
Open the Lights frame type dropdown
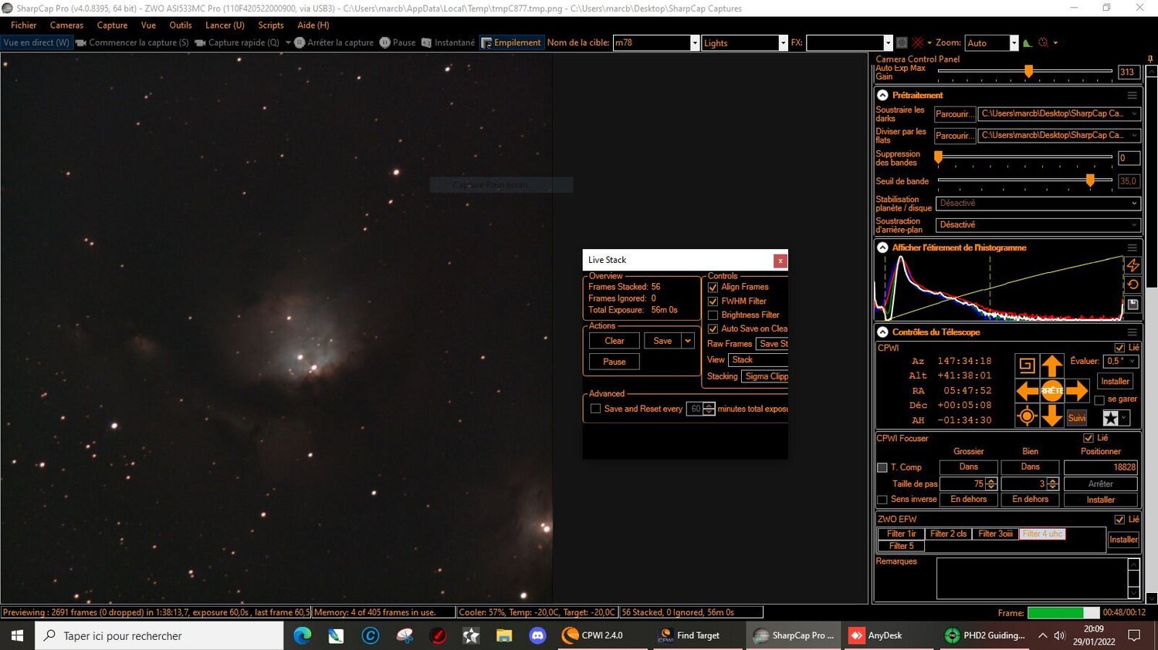[783, 43]
